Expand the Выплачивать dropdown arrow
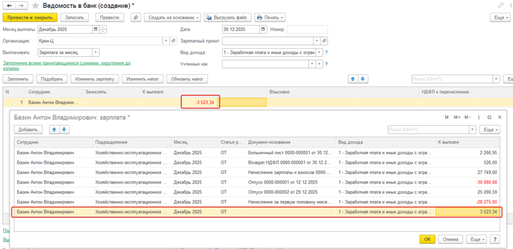 click(96, 52)
